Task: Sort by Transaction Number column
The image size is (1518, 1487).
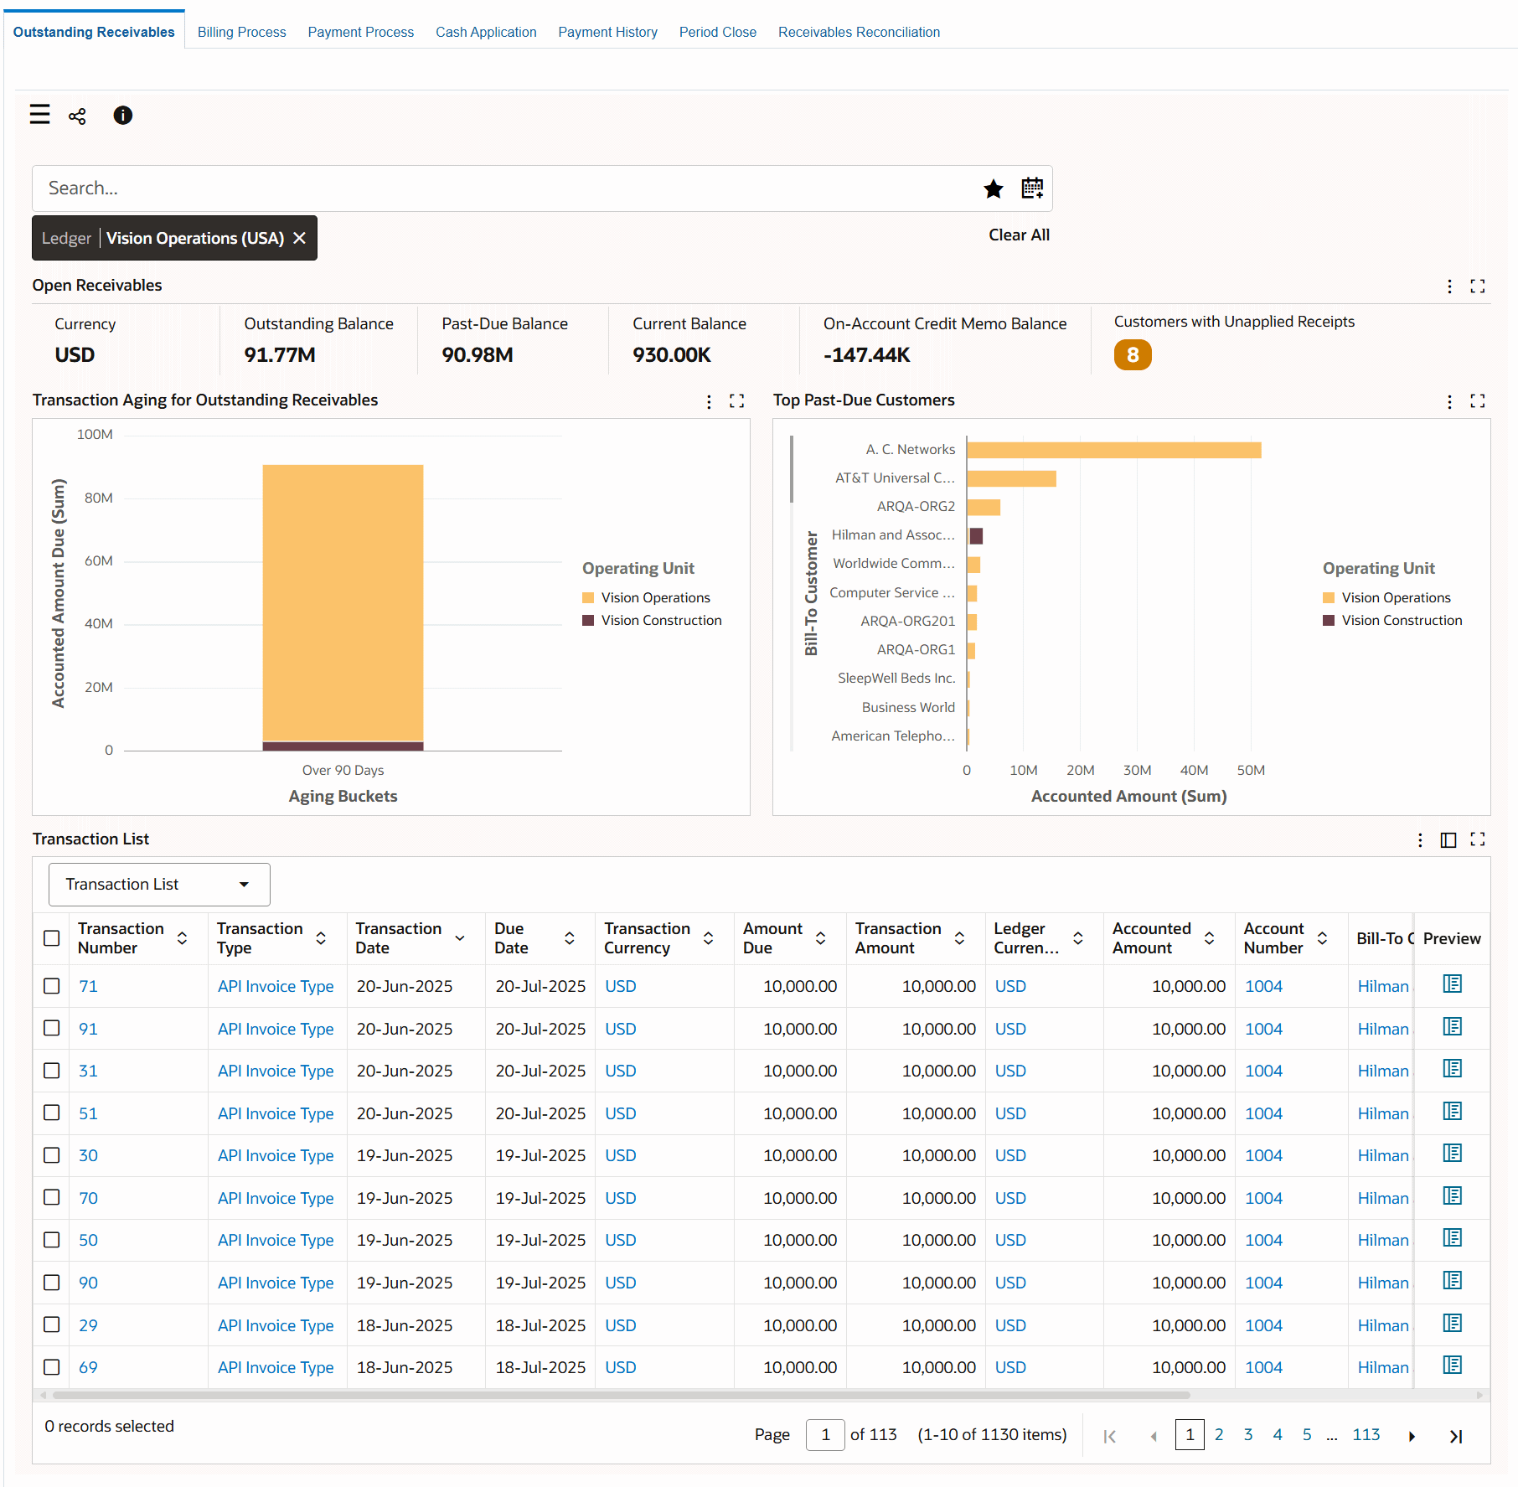Action: point(182,938)
